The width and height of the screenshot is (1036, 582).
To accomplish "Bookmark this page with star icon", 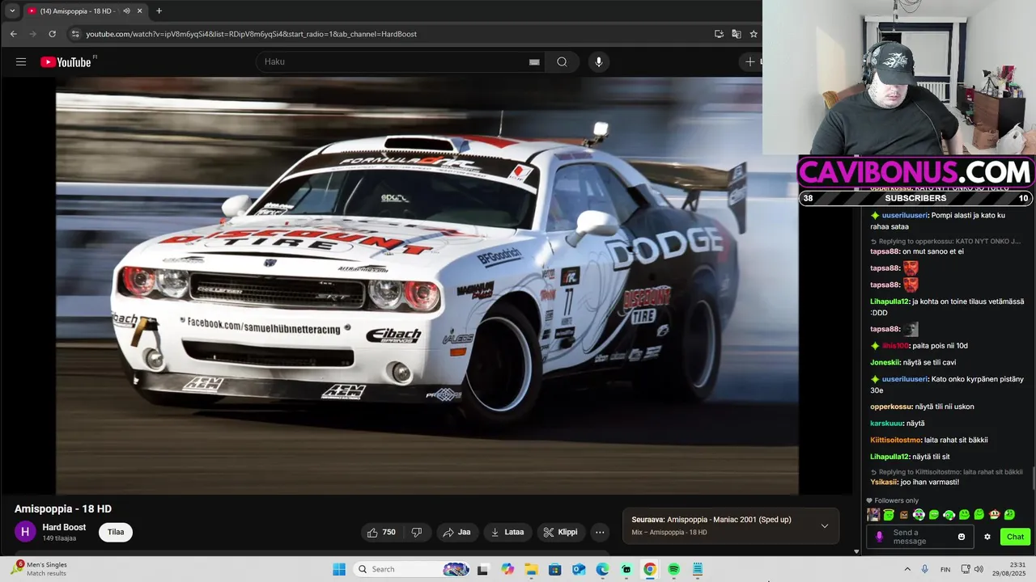I will 754,34.
